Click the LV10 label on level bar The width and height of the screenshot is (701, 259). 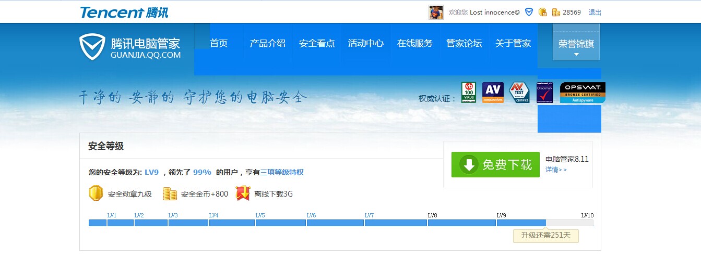(587, 215)
